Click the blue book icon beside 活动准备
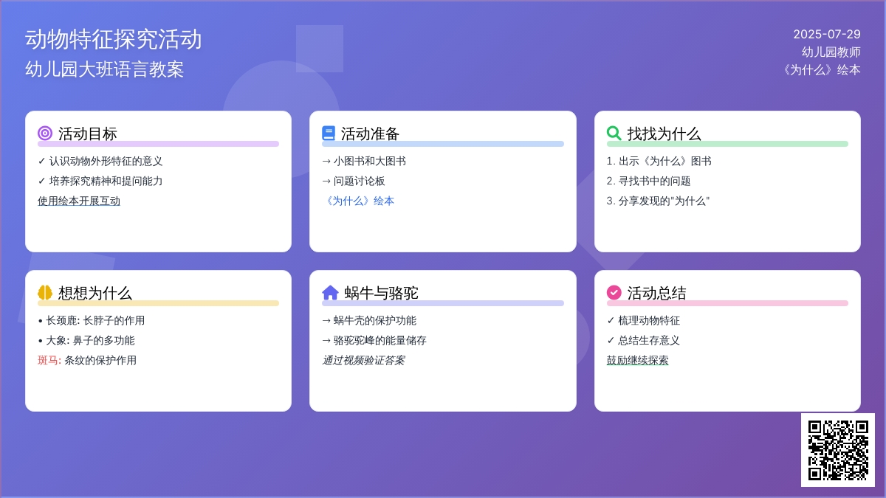886x498 pixels. (329, 134)
